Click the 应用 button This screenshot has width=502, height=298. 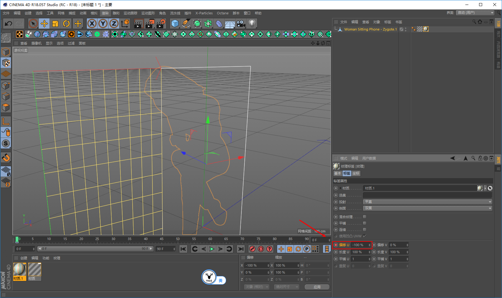317,287
